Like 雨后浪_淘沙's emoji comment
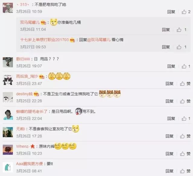Screen dimensions: 193x176 [x=182, y=84]
